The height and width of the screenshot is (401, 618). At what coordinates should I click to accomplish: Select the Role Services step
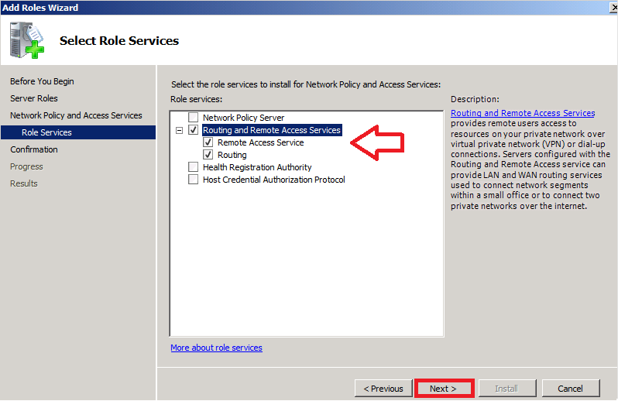46,132
